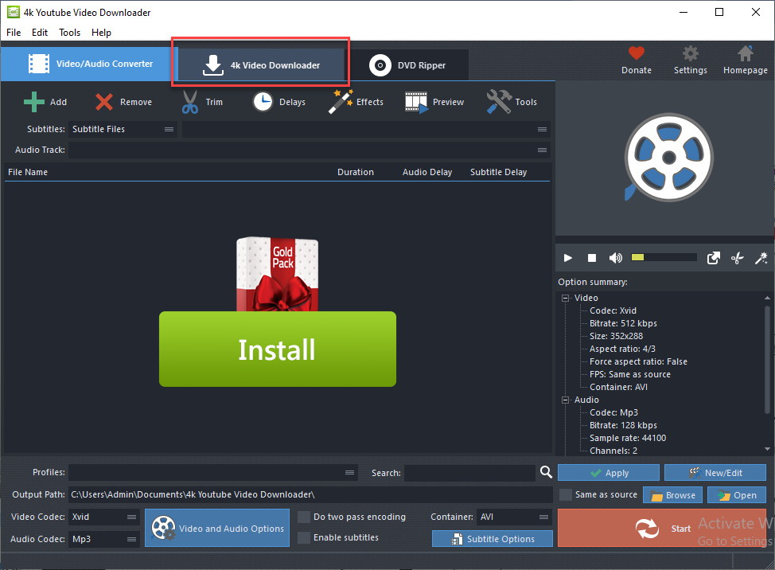Check the Same as source option
Screen dimensions: 775x570
[x=566, y=494]
